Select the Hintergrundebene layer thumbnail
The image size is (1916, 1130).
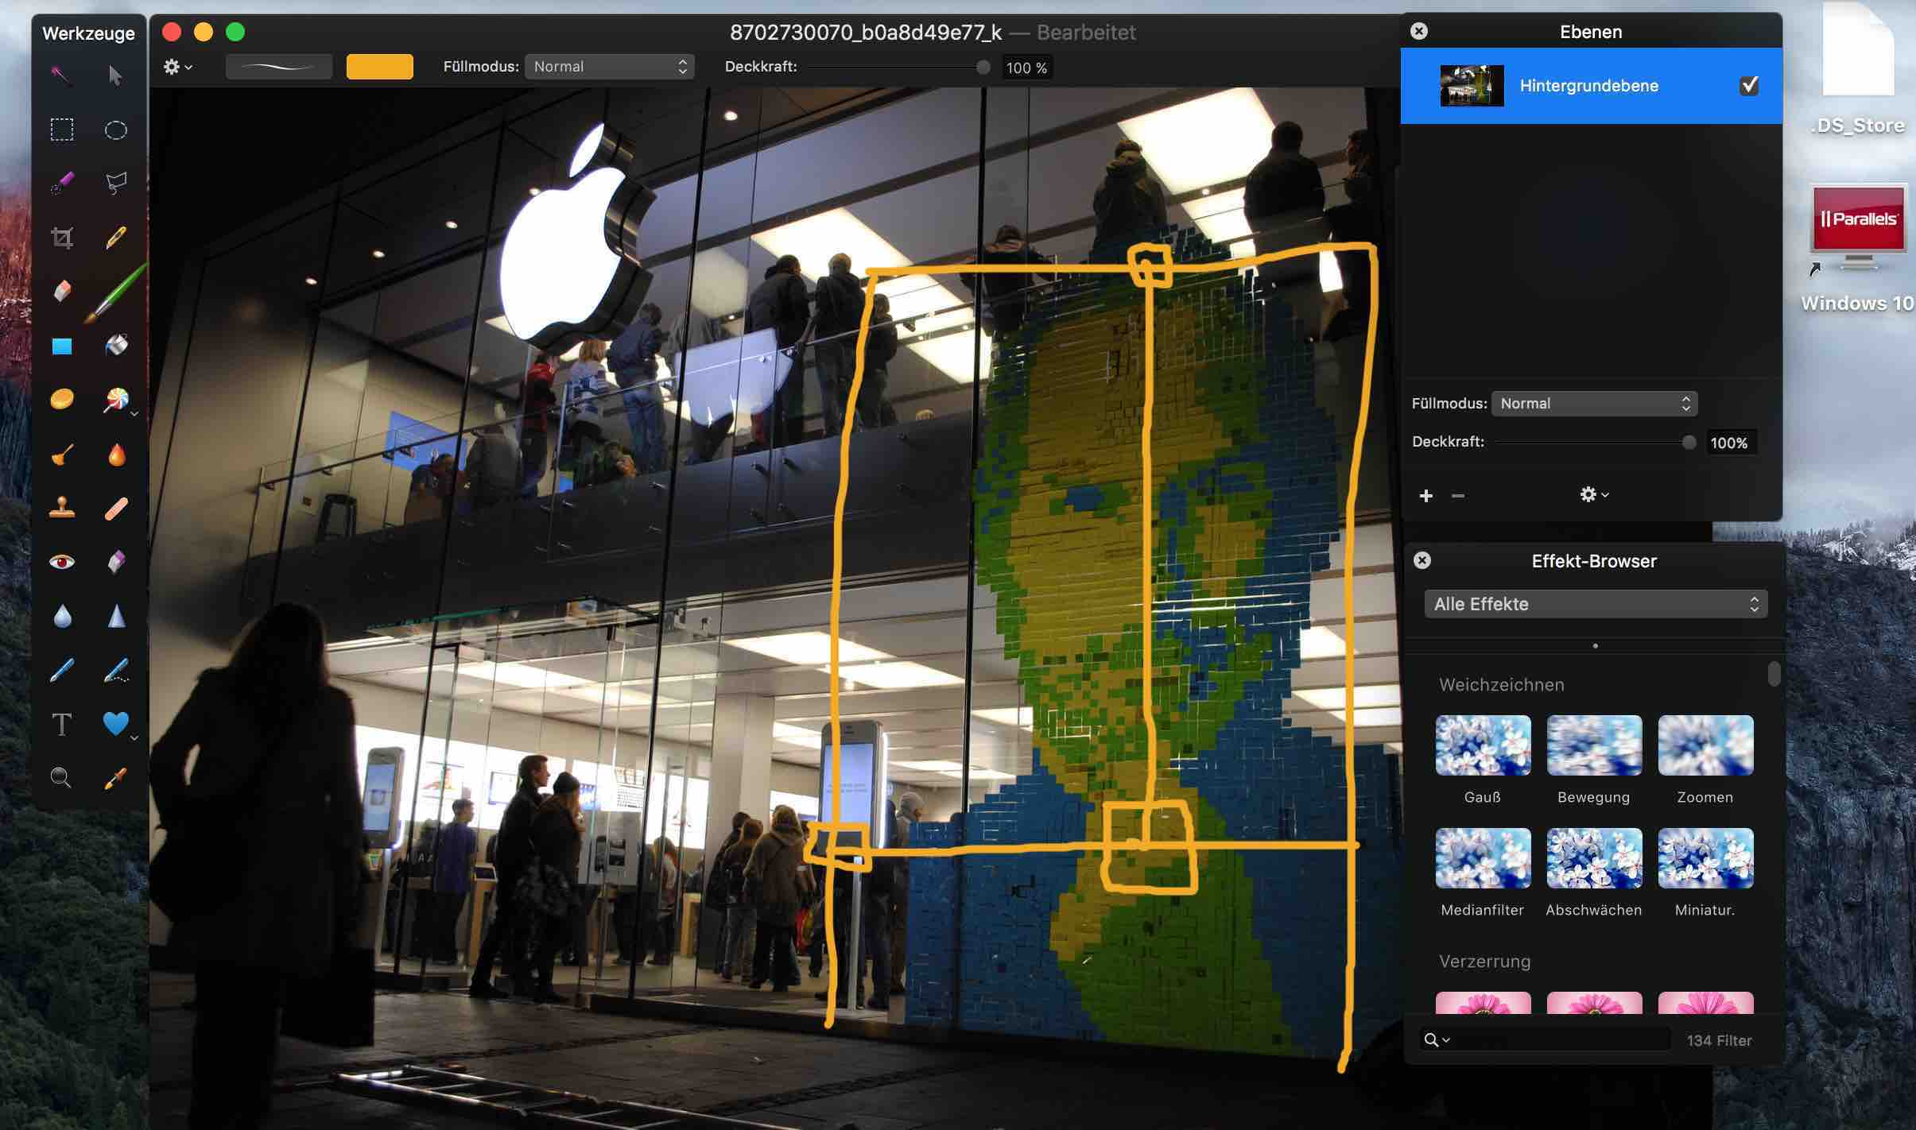1472,85
